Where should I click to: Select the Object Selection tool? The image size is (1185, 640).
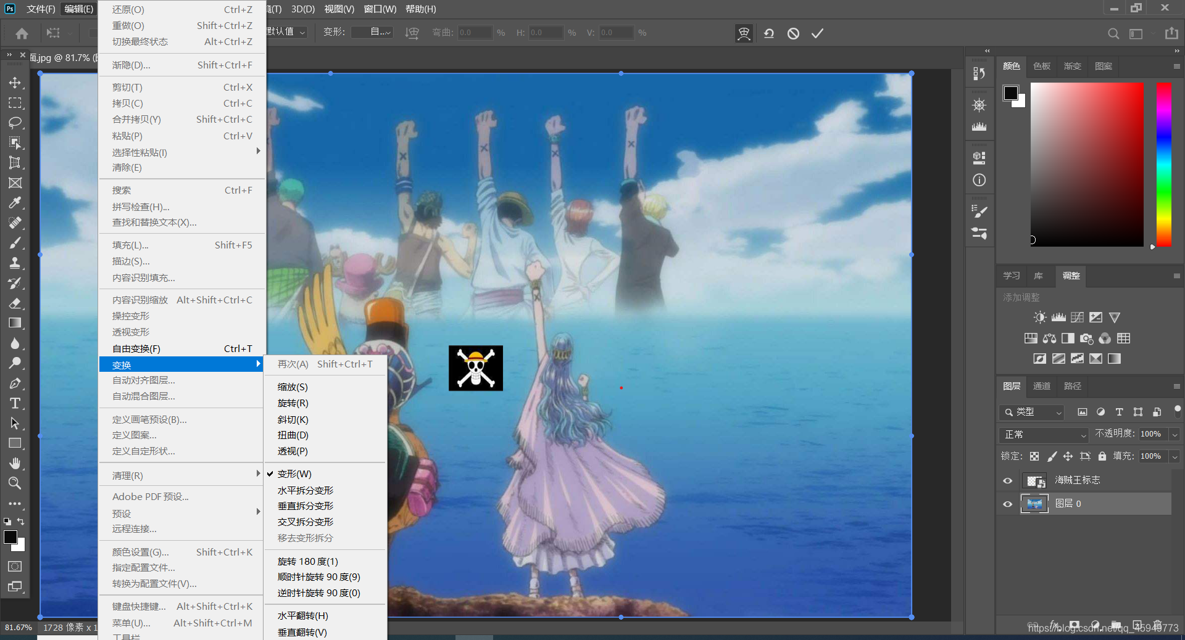tap(15, 143)
